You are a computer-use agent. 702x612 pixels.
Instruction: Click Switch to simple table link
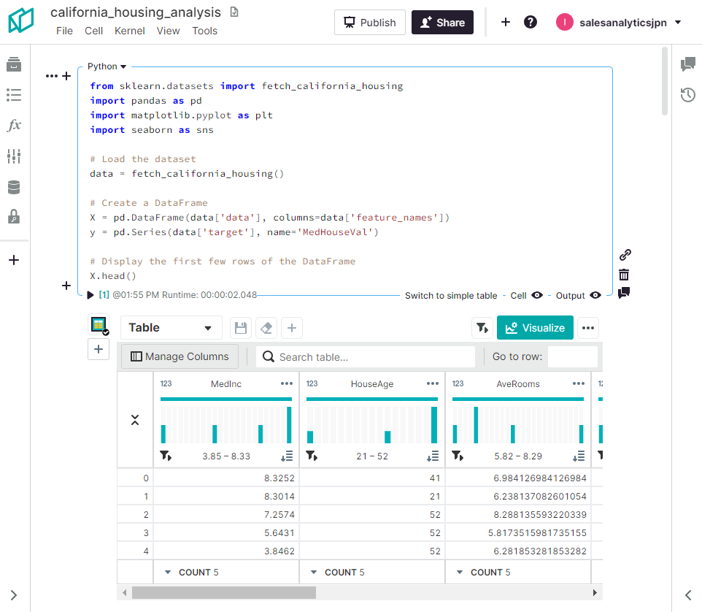click(450, 296)
